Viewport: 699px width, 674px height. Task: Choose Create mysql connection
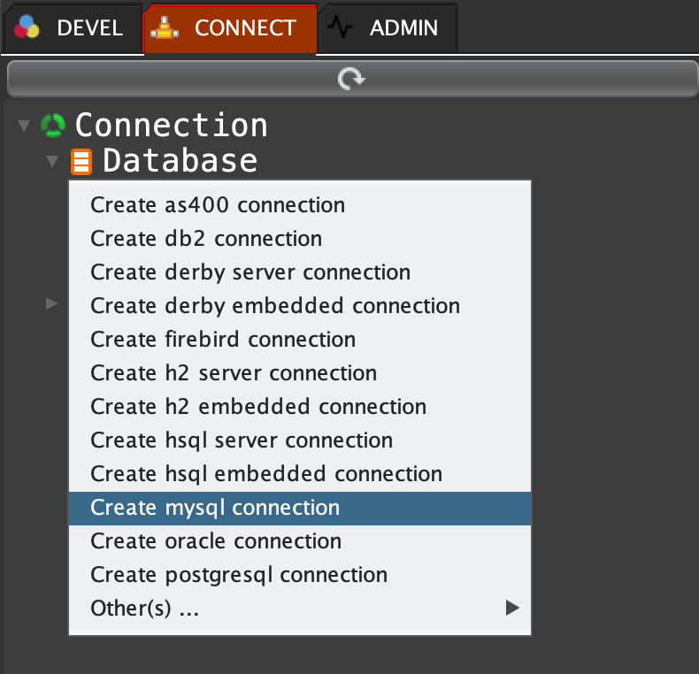pos(215,508)
